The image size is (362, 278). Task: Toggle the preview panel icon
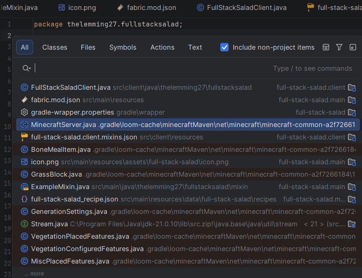[326, 47]
